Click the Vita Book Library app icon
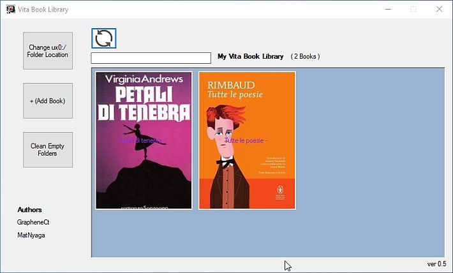Screen dimensions: 453x273 (11, 9)
